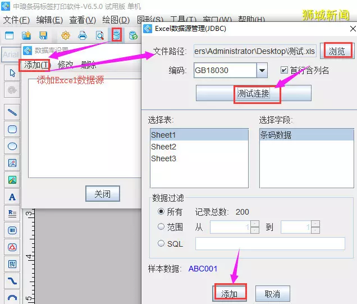The height and width of the screenshot is (304, 357).
Task: Click the range from input field
Action: [x=230, y=227]
